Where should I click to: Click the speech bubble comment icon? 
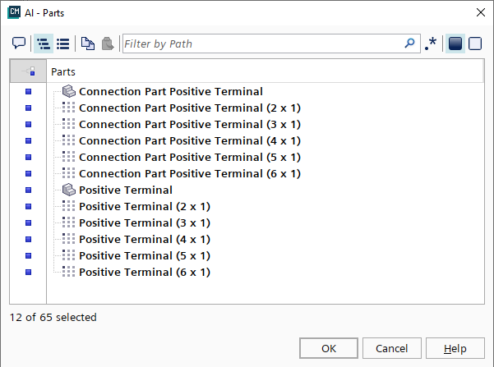click(19, 44)
